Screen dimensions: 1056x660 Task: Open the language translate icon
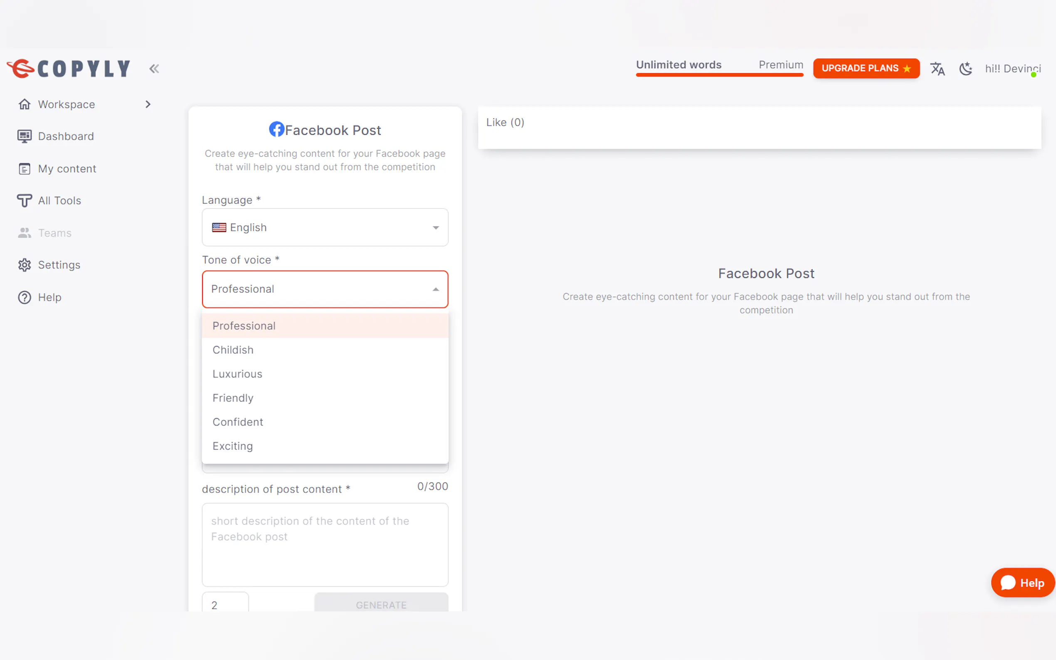937,69
